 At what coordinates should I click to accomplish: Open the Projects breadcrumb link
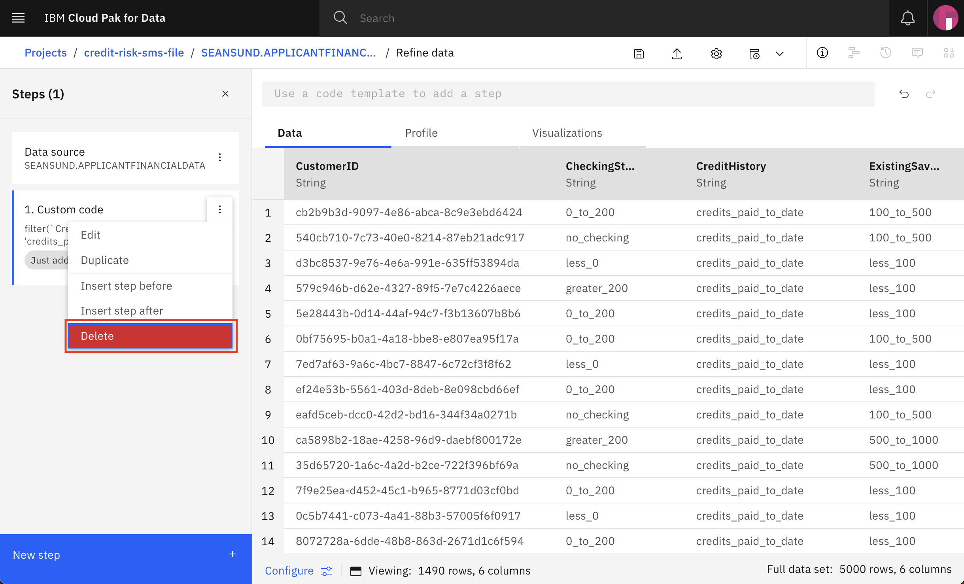click(x=45, y=53)
